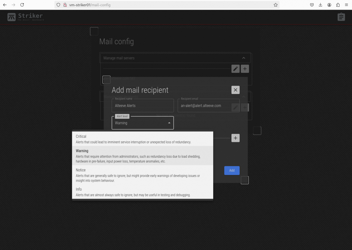
Task: Click the Striker logo
Action: click(26, 17)
